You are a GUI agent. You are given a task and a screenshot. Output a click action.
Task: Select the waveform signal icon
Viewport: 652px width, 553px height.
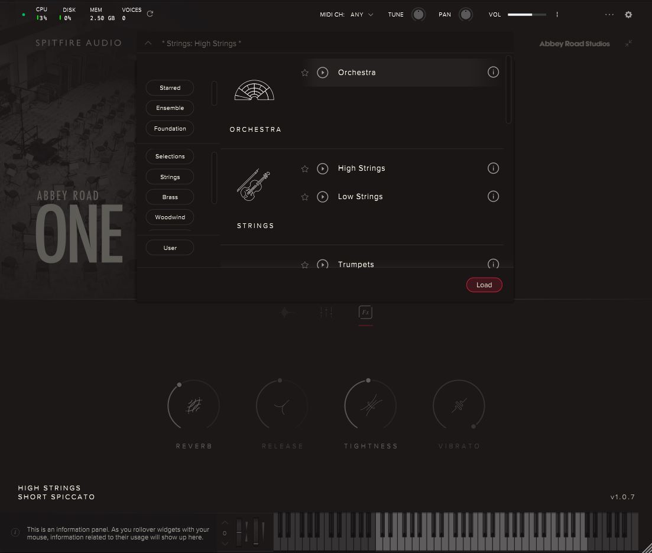287,313
